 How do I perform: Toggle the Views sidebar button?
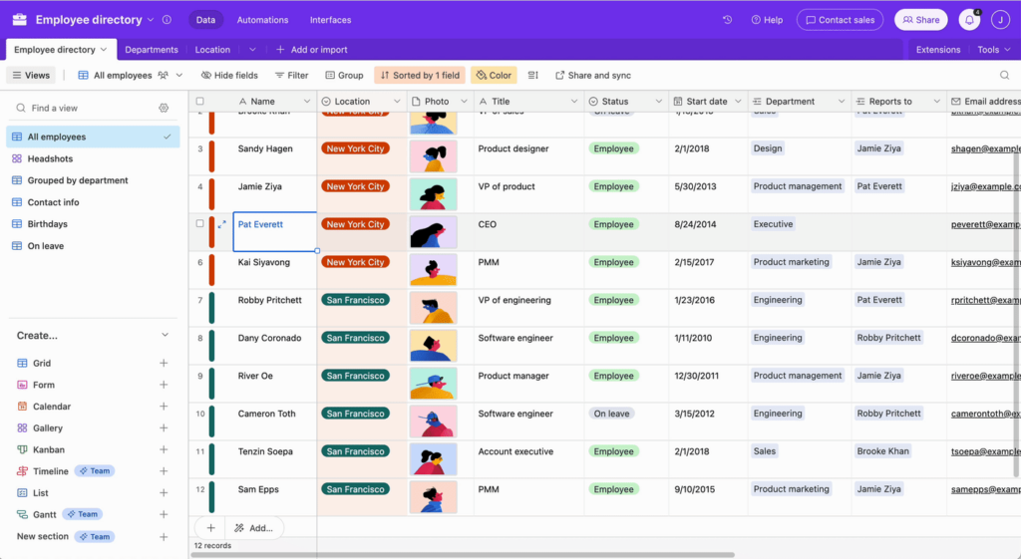click(x=31, y=76)
